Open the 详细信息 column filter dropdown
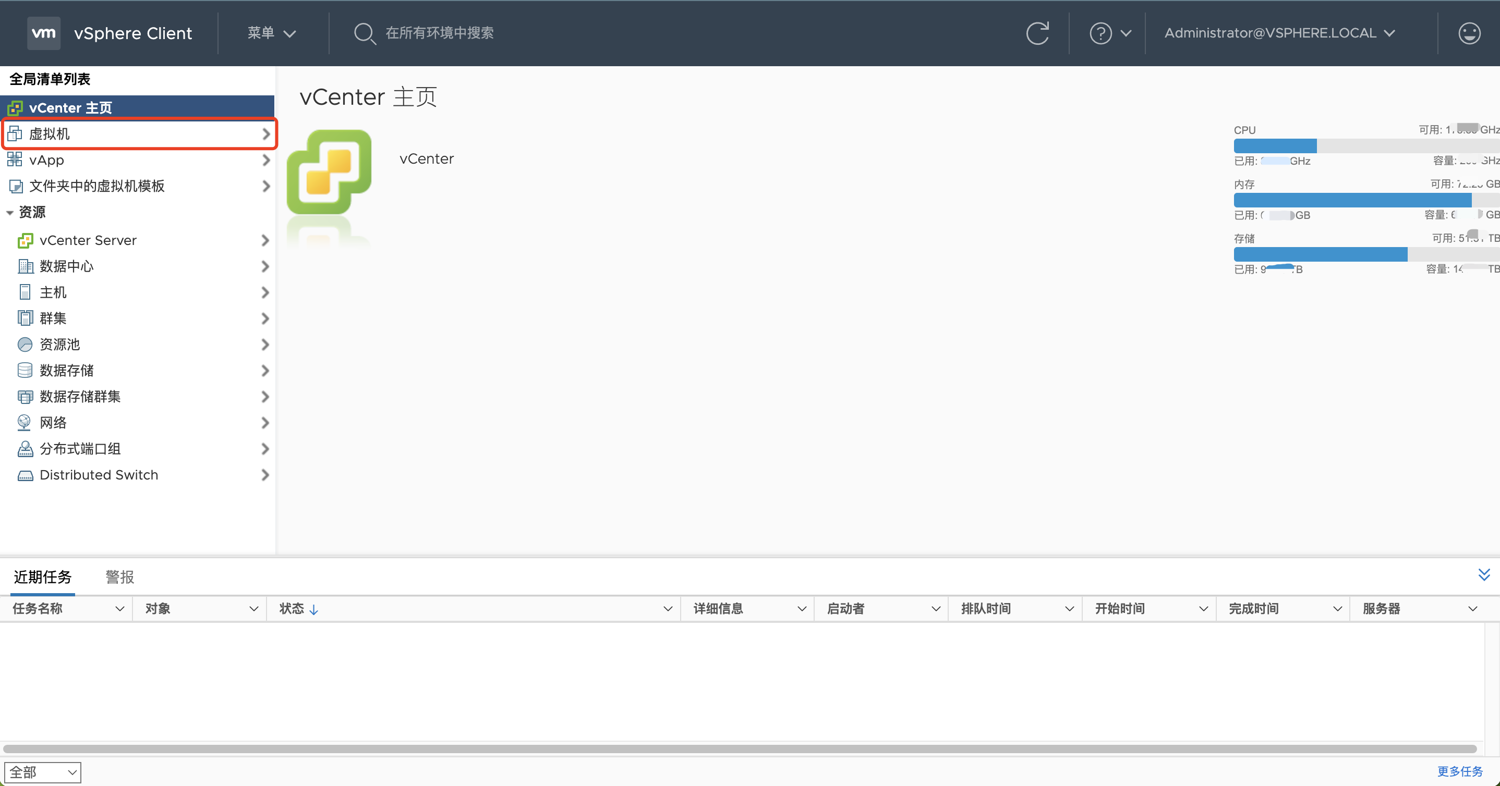The height and width of the screenshot is (786, 1500). (802, 609)
